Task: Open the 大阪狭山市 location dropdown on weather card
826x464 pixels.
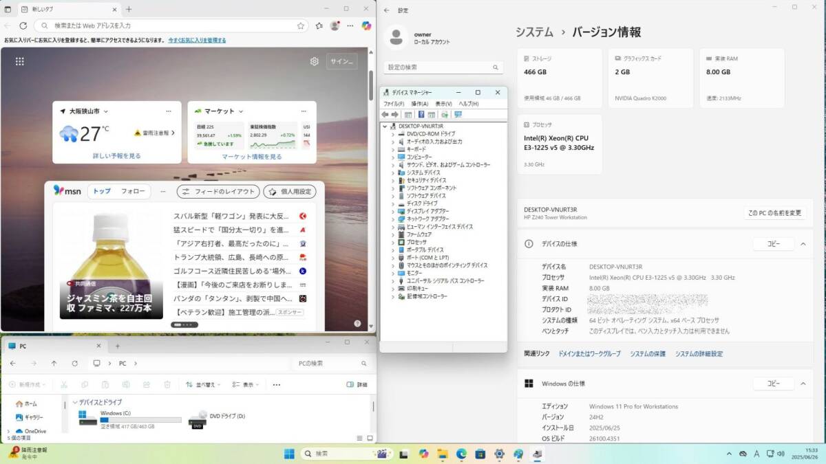Action: click(x=106, y=111)
